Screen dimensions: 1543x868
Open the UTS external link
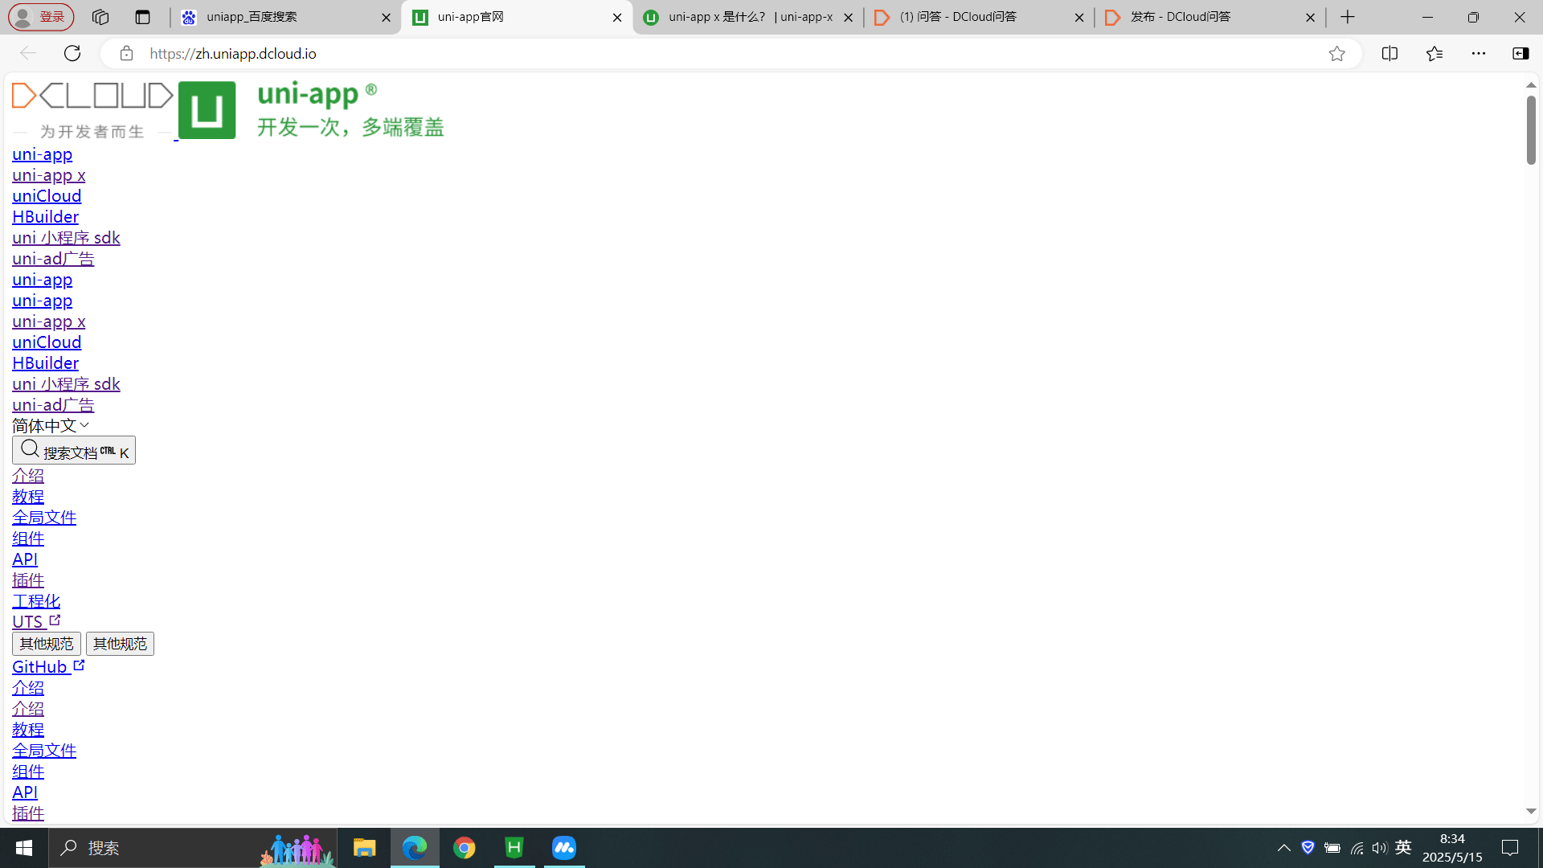click(x=36, y=622)
